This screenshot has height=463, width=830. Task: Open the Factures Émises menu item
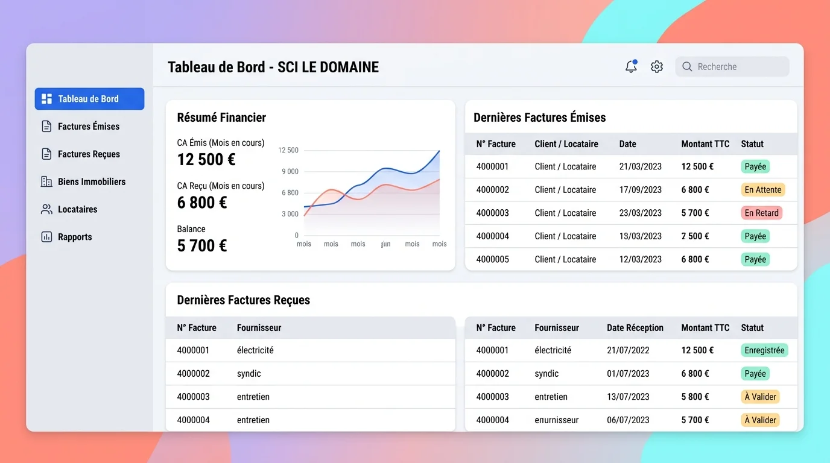[89, 127]
